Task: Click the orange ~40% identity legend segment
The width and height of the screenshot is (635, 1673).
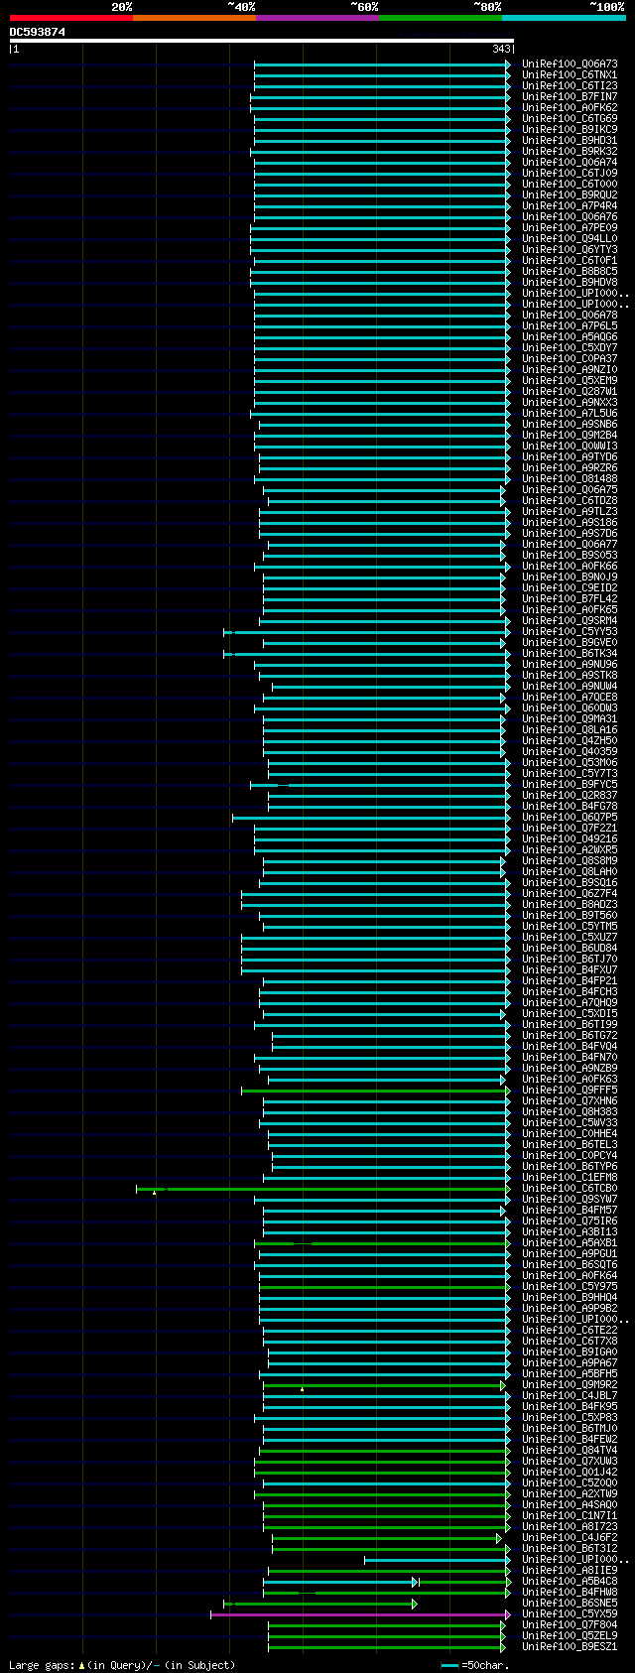Action: 194,17
